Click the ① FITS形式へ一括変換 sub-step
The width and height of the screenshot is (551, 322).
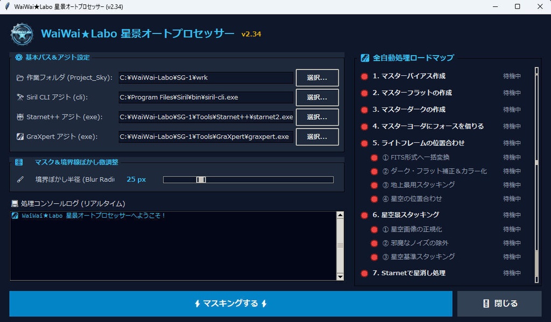point(416,158)
